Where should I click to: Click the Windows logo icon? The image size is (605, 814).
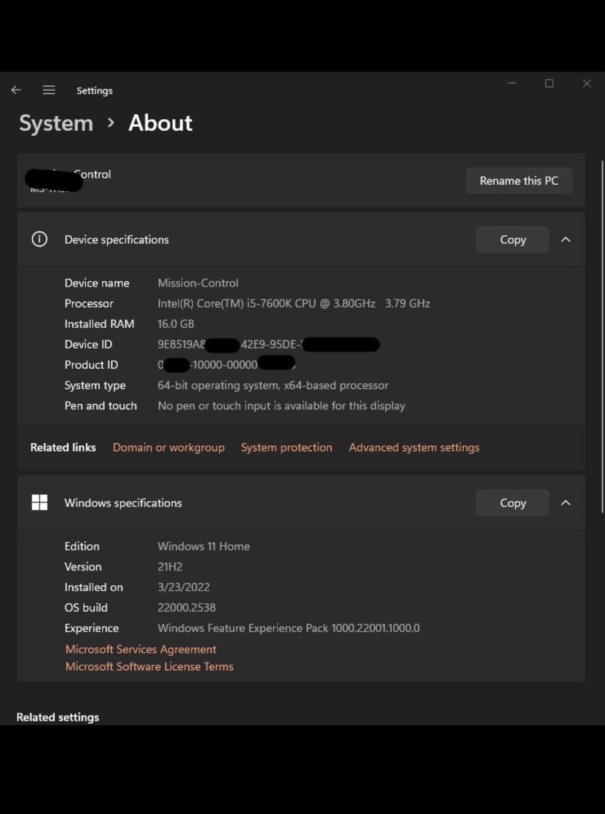point(40,503)
